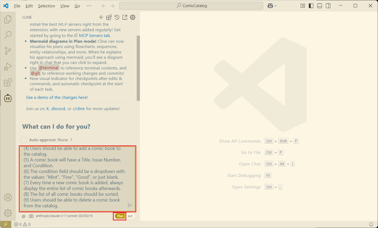Open the Search view in activity bar

click(x=8, y=35)
